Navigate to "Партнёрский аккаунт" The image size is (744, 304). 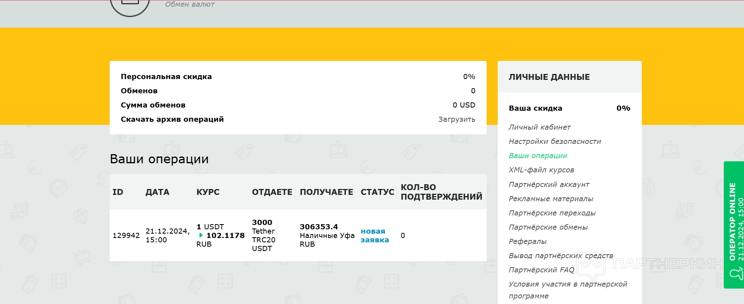coord(549,185)
